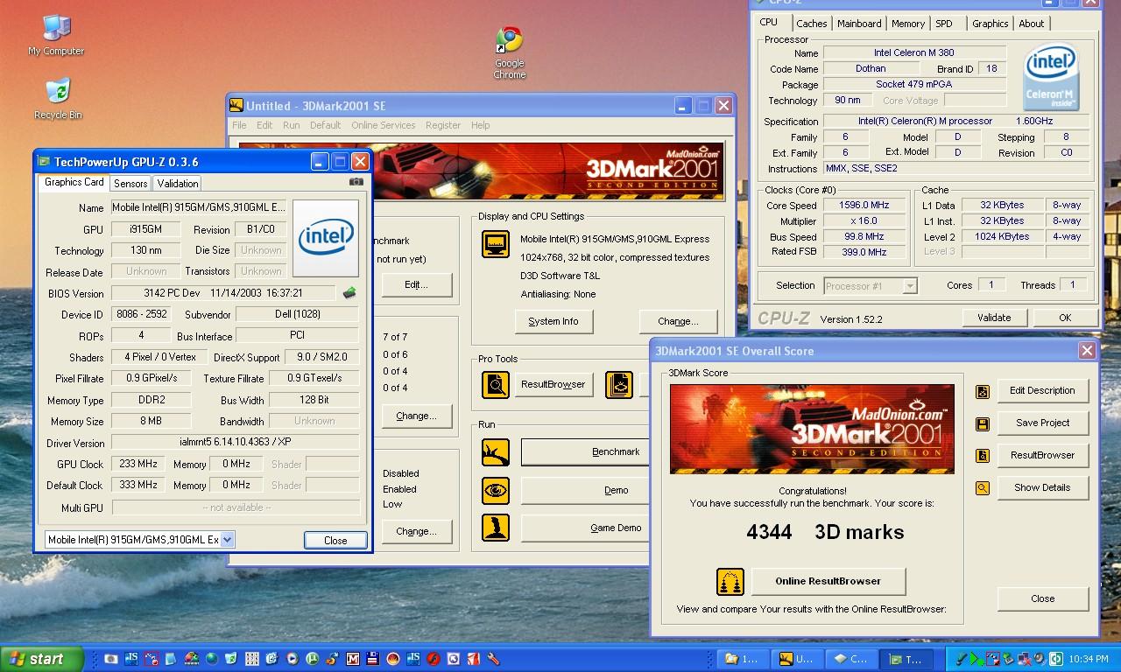Open the Processor Selection dropdown in CPU-Z

point(910,285)
